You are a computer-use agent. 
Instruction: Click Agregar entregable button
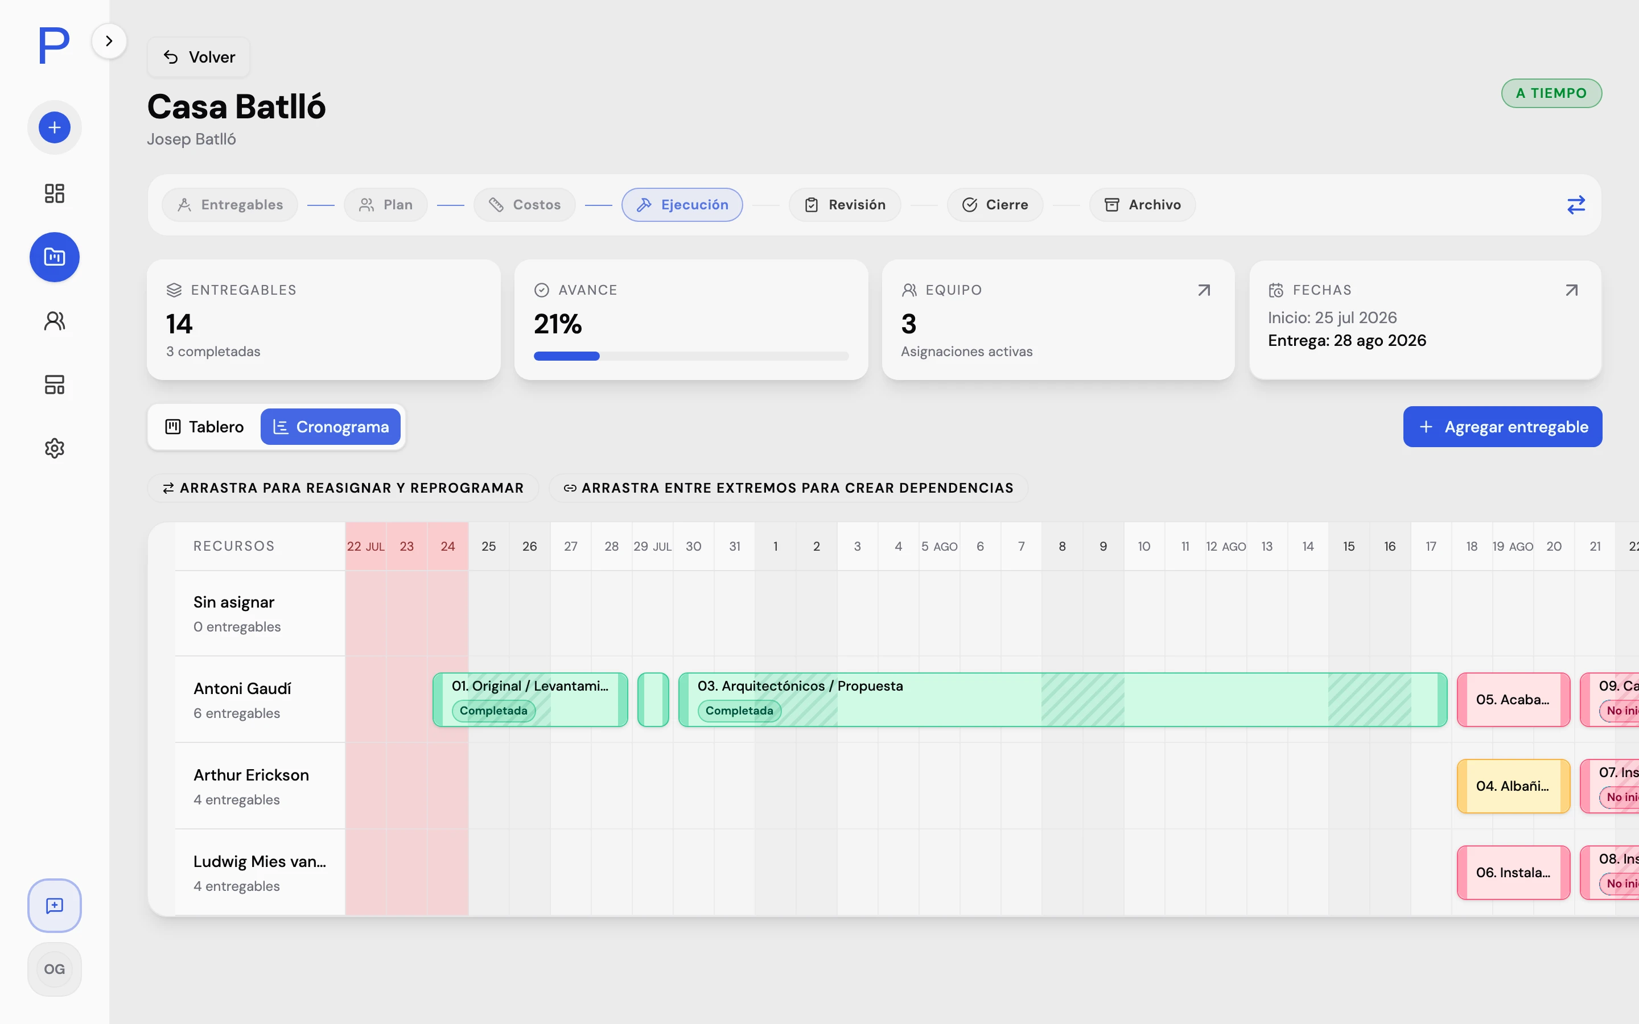pos(1502,427)
